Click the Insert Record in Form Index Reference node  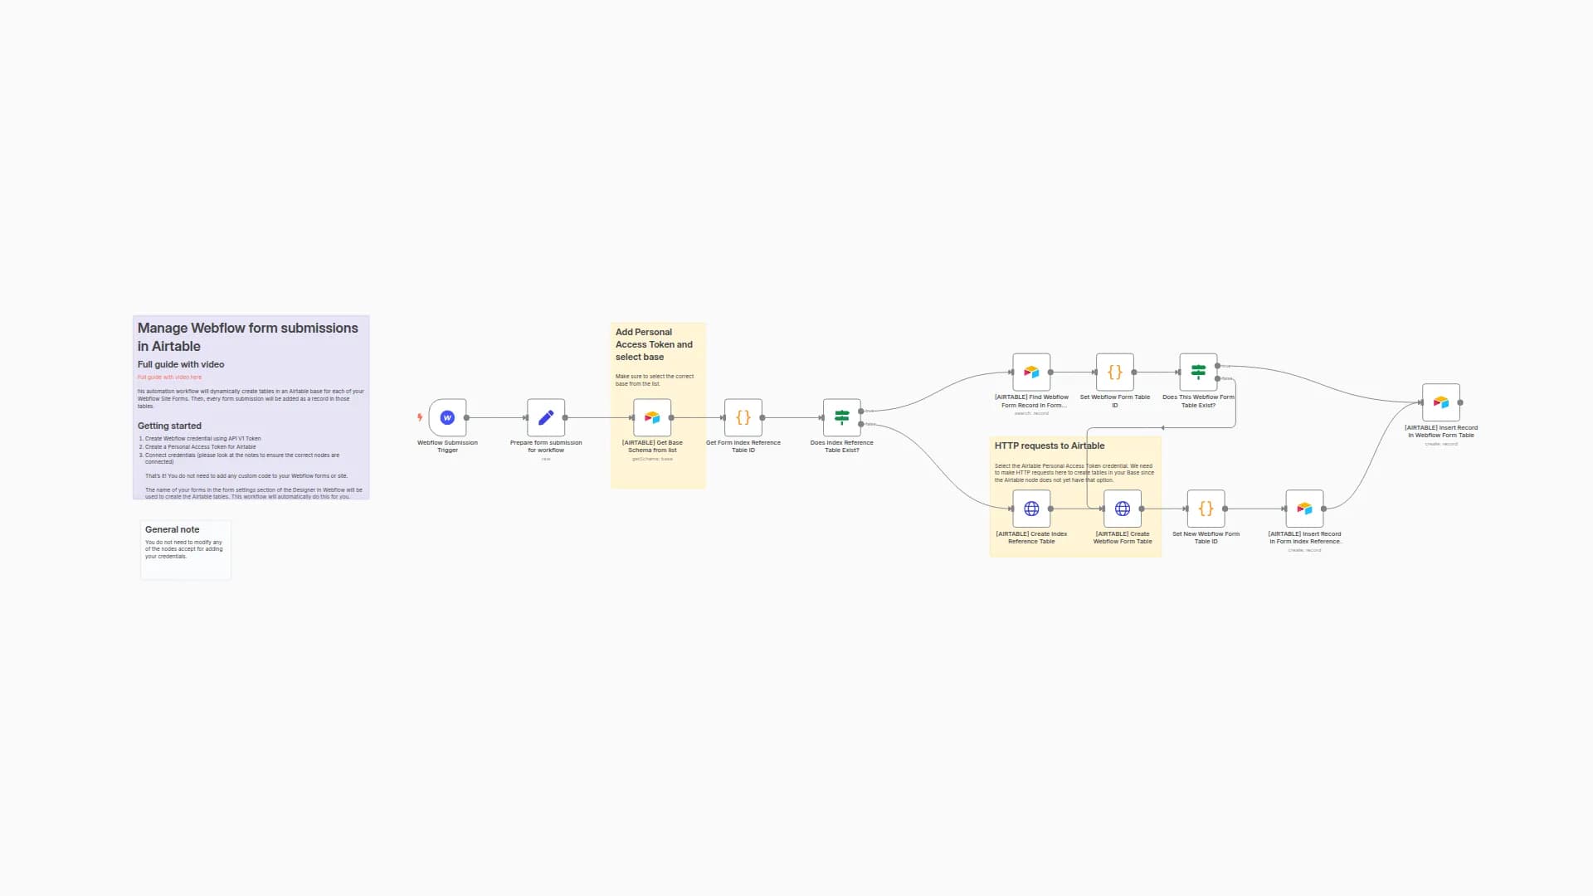point(1305,509)
